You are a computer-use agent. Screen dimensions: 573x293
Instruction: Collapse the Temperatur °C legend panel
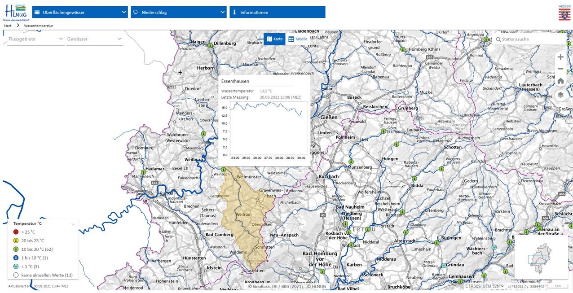73,223
